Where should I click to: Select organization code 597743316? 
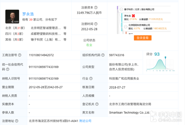(x=117, y=55)
